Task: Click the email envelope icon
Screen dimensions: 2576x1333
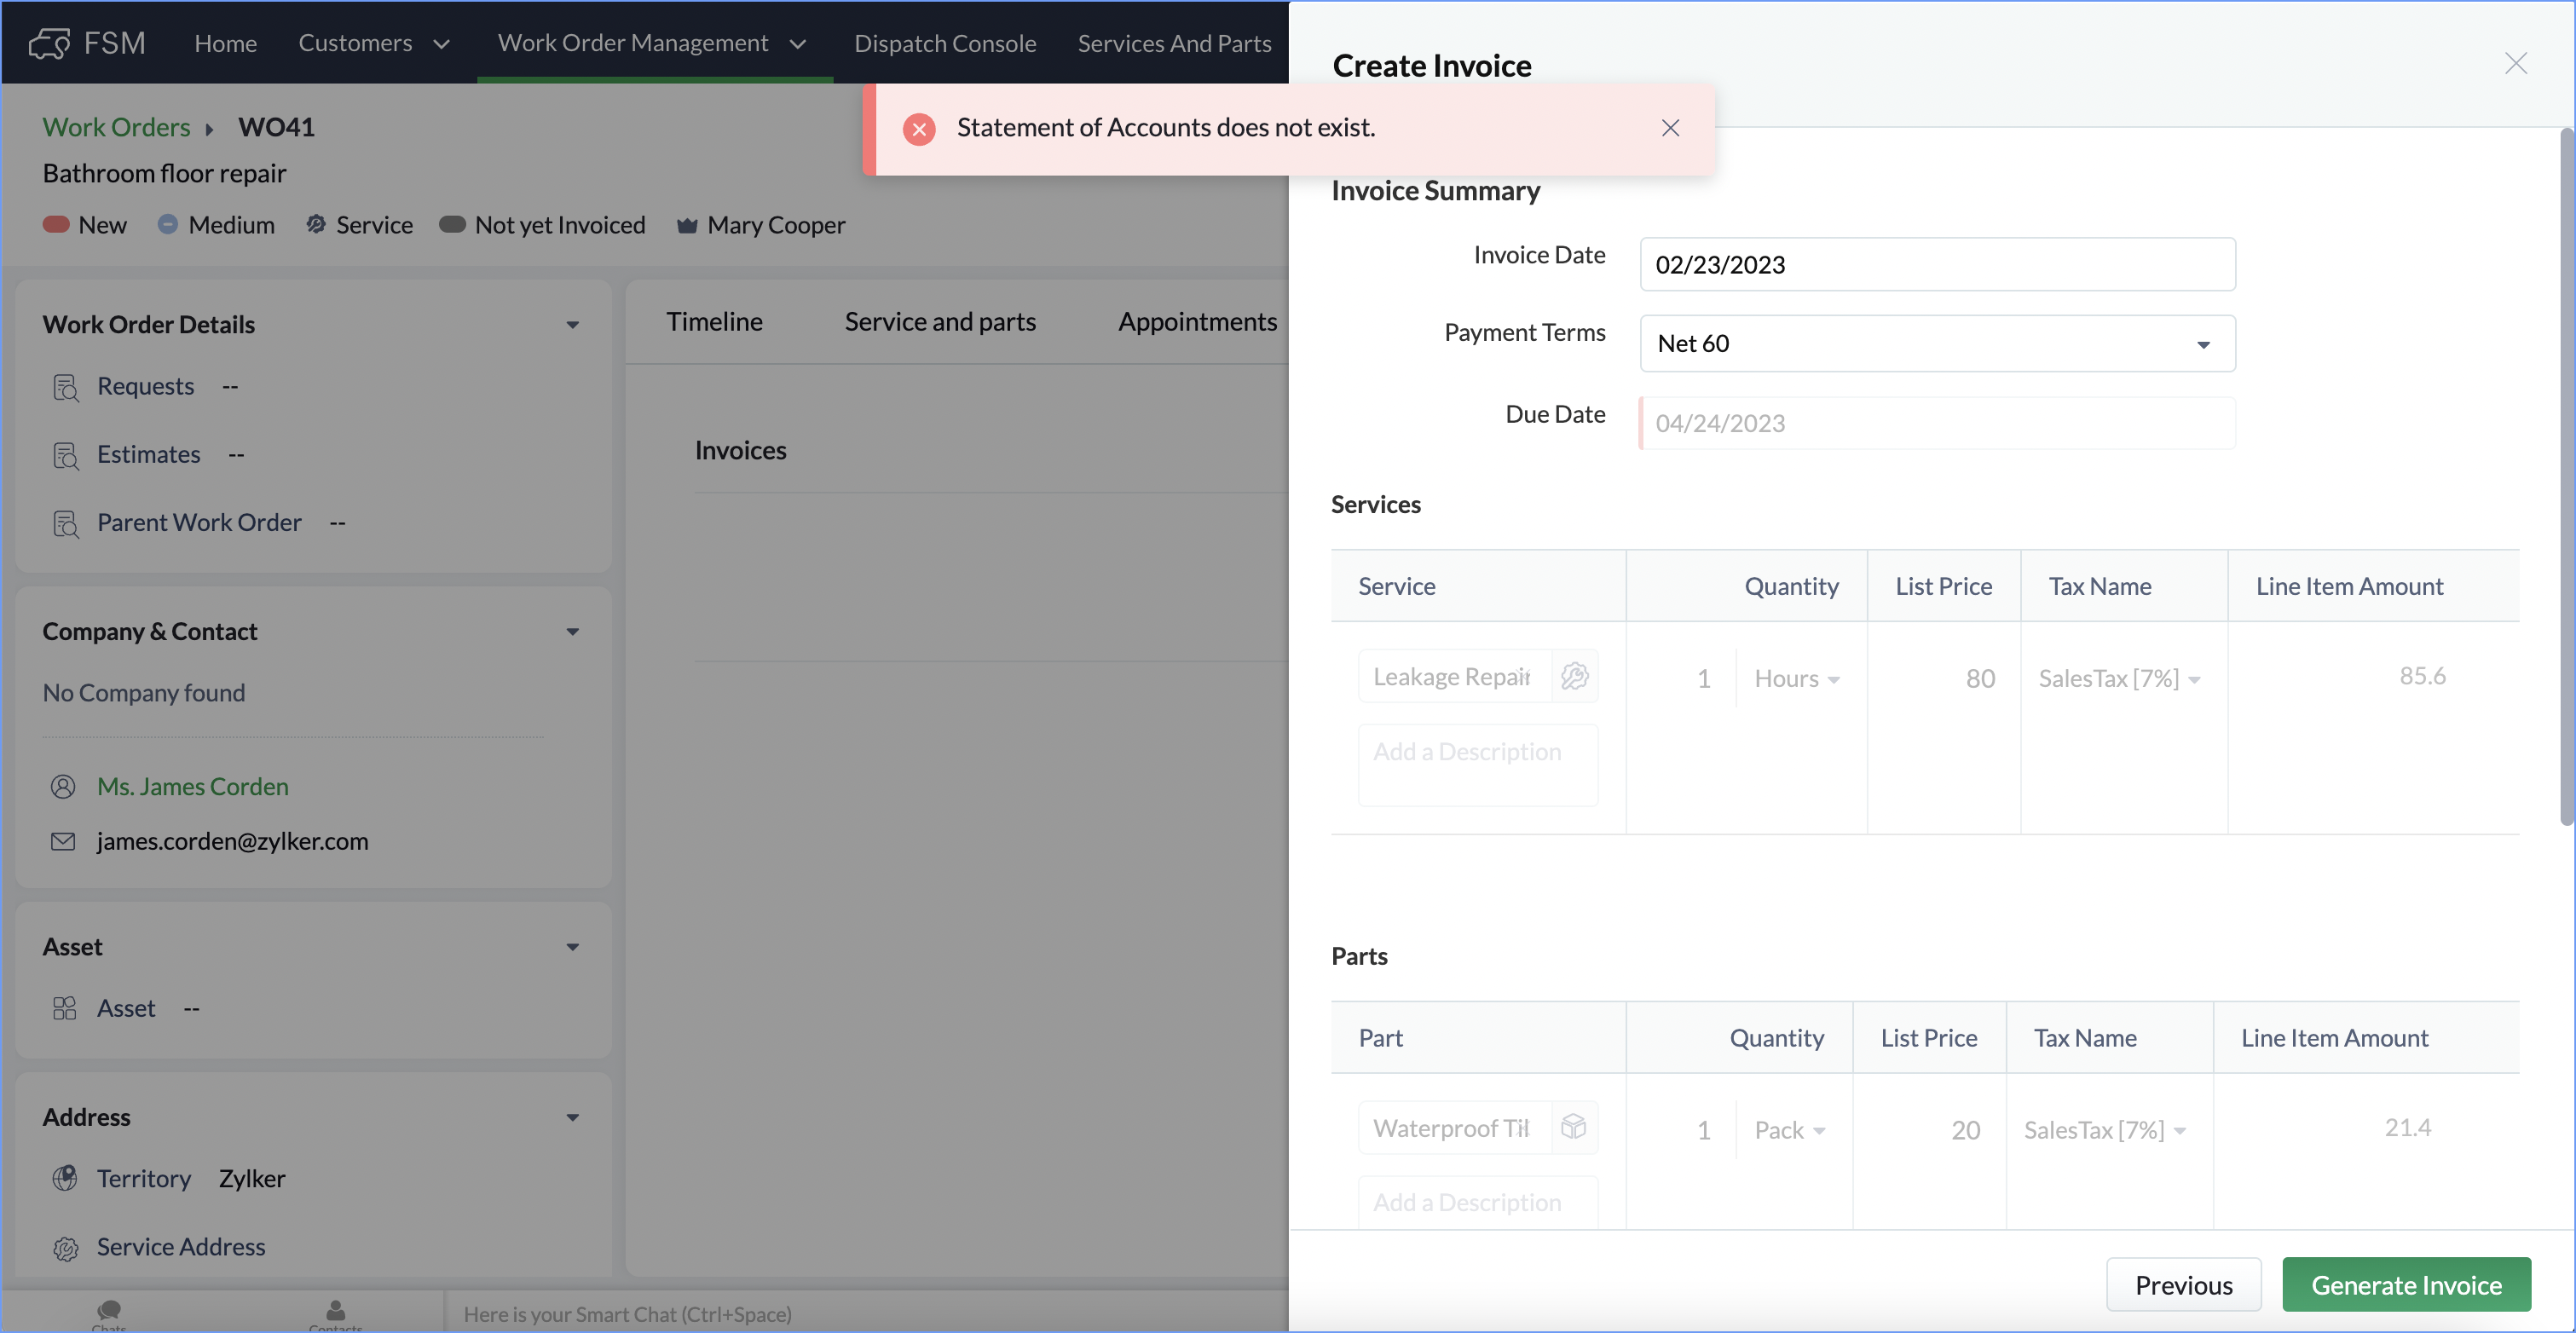Action: (x=63, y=842)
